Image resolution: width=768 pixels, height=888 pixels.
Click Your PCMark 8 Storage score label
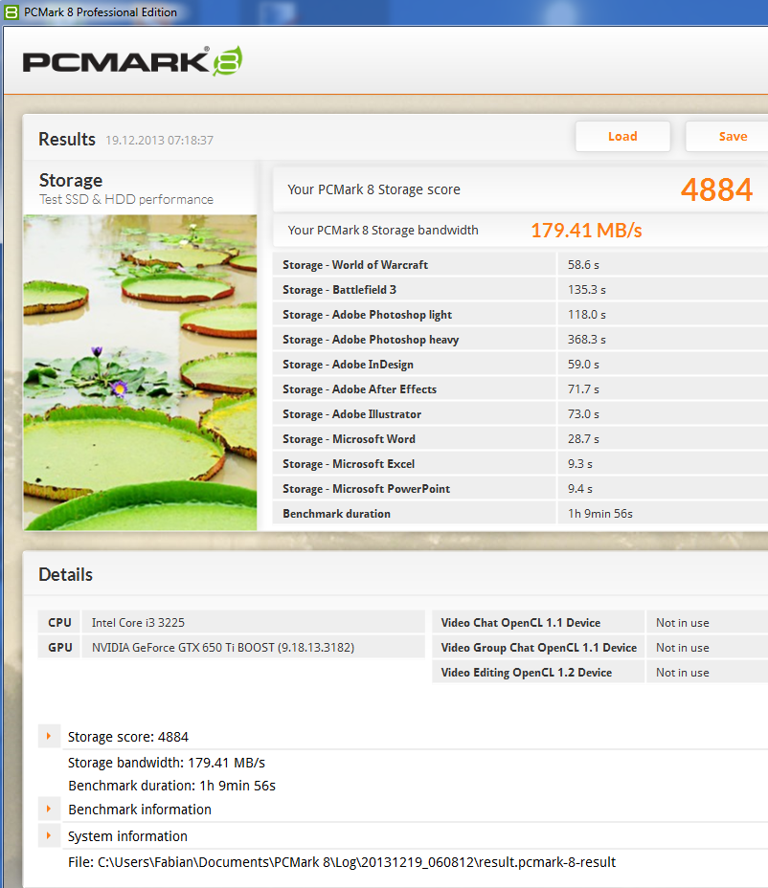click(373, 189)
